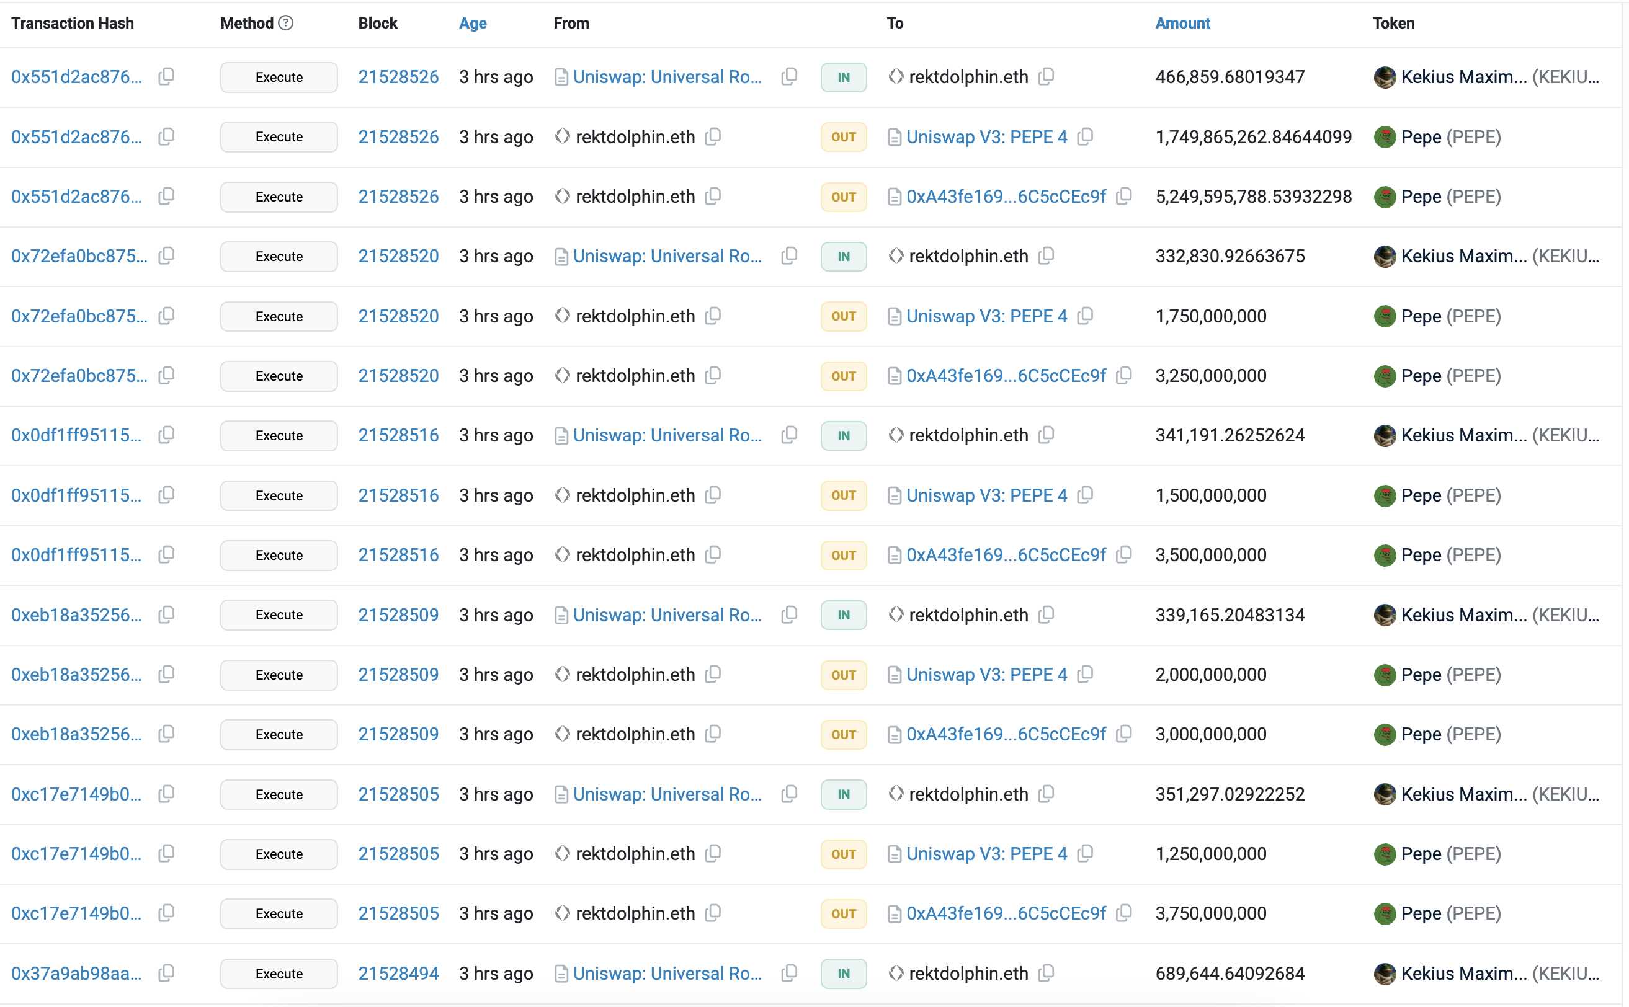
Task: Click Pepe token logo in the 1,500,000,000 row
Action: tap(1385, 495)
